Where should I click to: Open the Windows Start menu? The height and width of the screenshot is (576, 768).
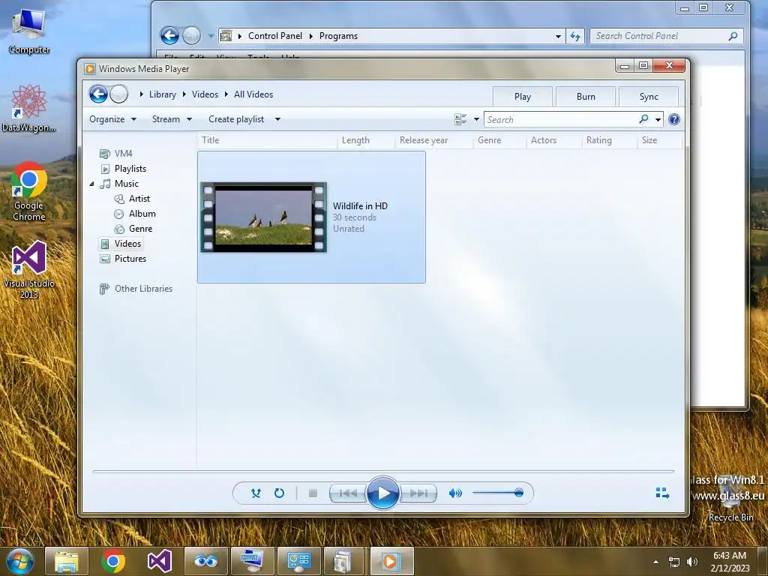pyautogui.click(x=19, y=562)
